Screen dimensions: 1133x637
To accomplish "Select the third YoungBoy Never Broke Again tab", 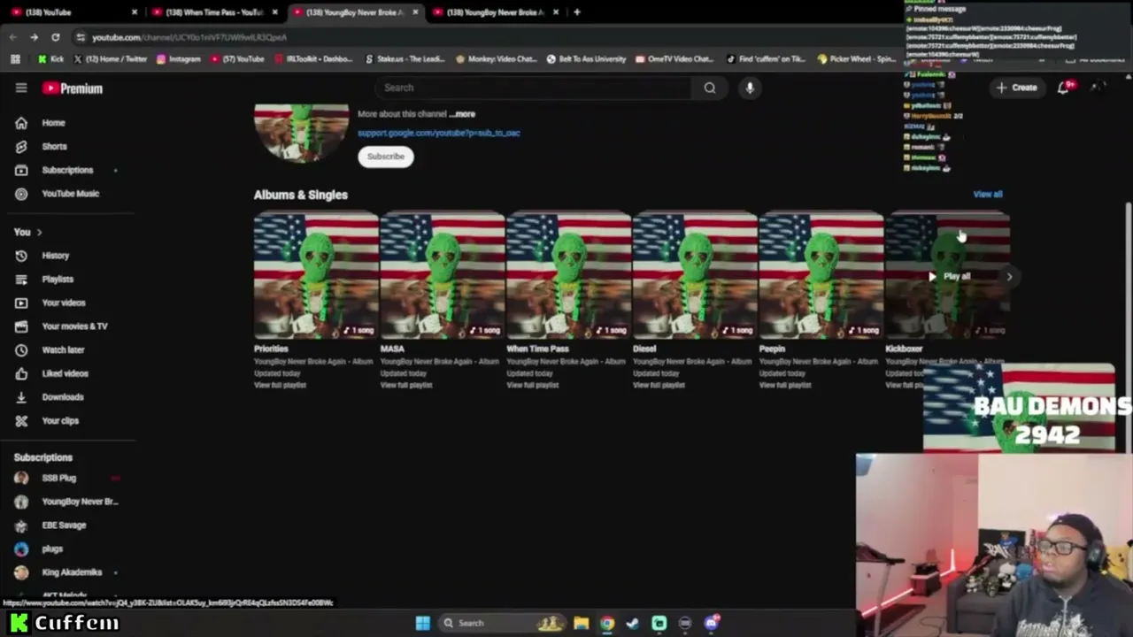I will (x=354, y=12).
